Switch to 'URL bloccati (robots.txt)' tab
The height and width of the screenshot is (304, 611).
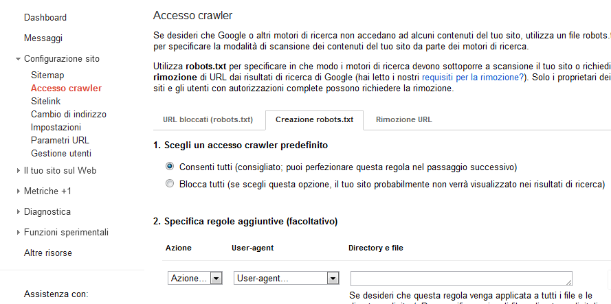(x=208, y=119)
